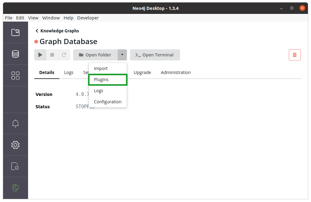Stop the database using the square button
This screenshot has height=202, width=311.
tap(52, 55)
